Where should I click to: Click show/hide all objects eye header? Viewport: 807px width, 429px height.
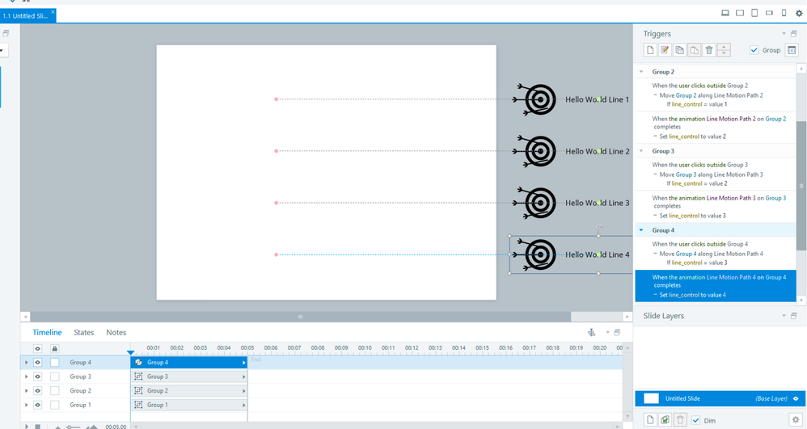(37, 348)
